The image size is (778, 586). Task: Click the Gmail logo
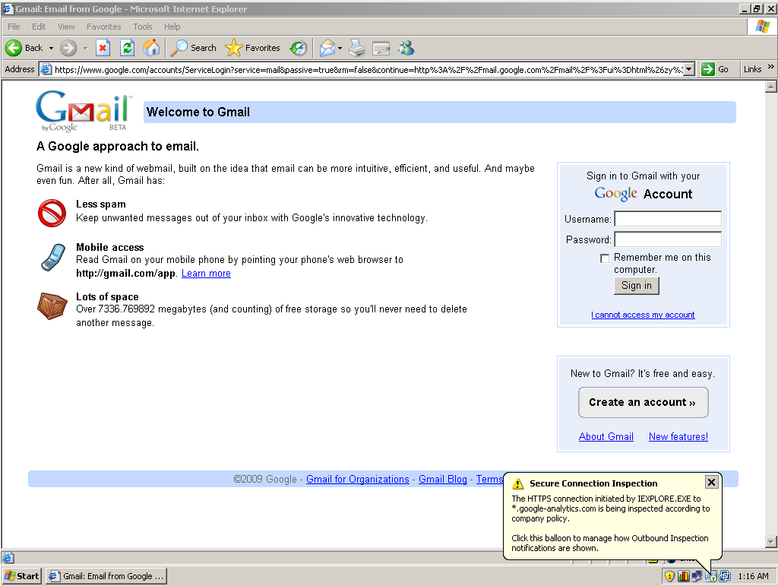pyautogui.click(x=84, y=111)
